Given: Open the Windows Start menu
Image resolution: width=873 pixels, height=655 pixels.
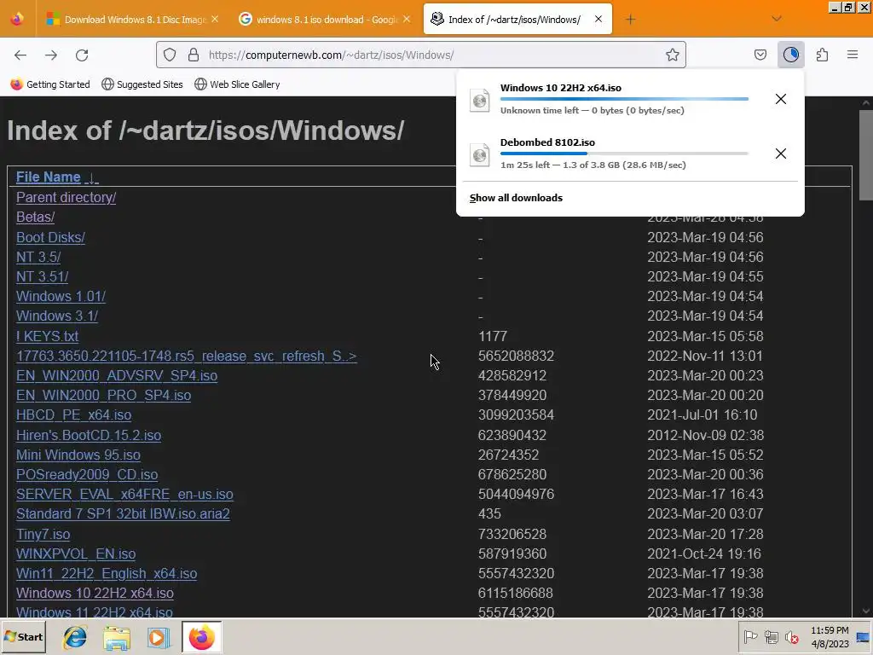Looking at the screenshot, I should pos(23,636).
